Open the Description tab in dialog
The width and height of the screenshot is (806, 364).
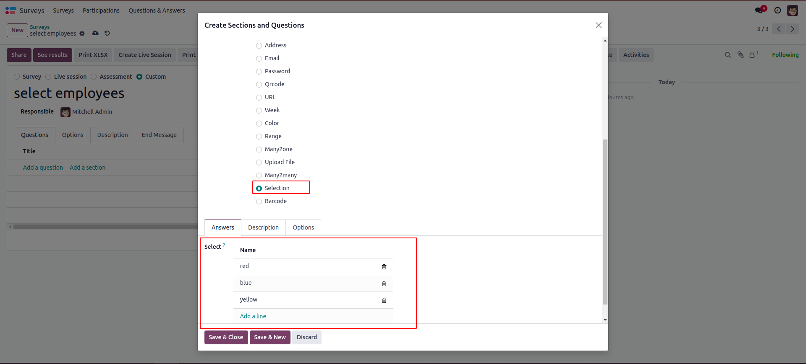click(263, 227)
